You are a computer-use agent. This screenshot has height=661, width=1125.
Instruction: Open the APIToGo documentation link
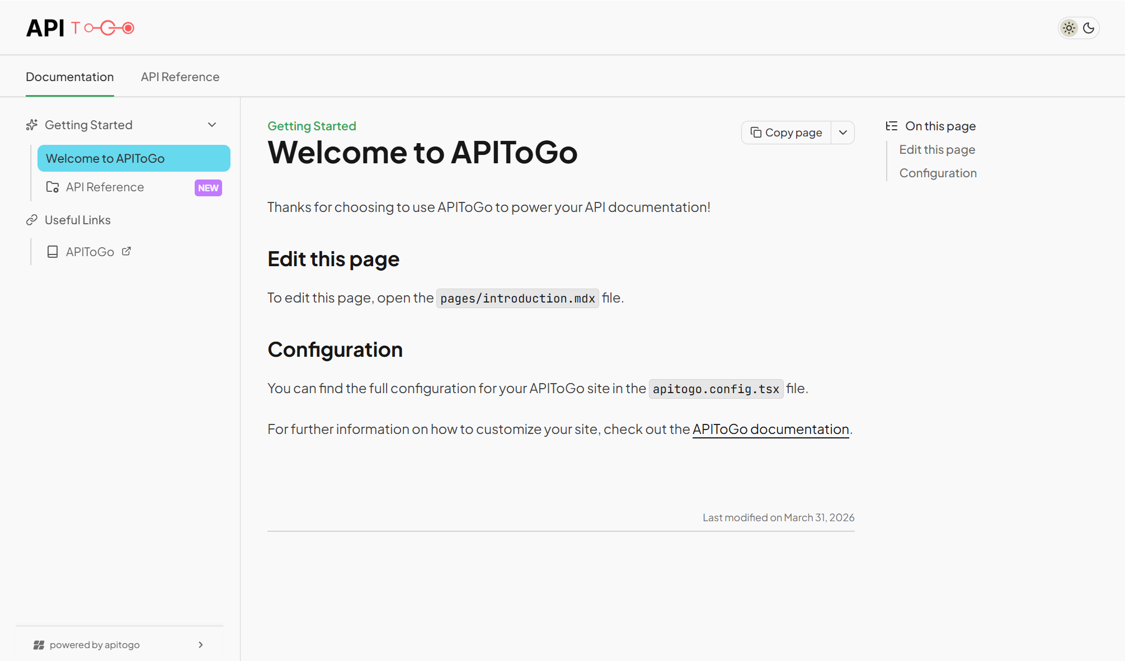pyautogui.click(x=770, y=429)
